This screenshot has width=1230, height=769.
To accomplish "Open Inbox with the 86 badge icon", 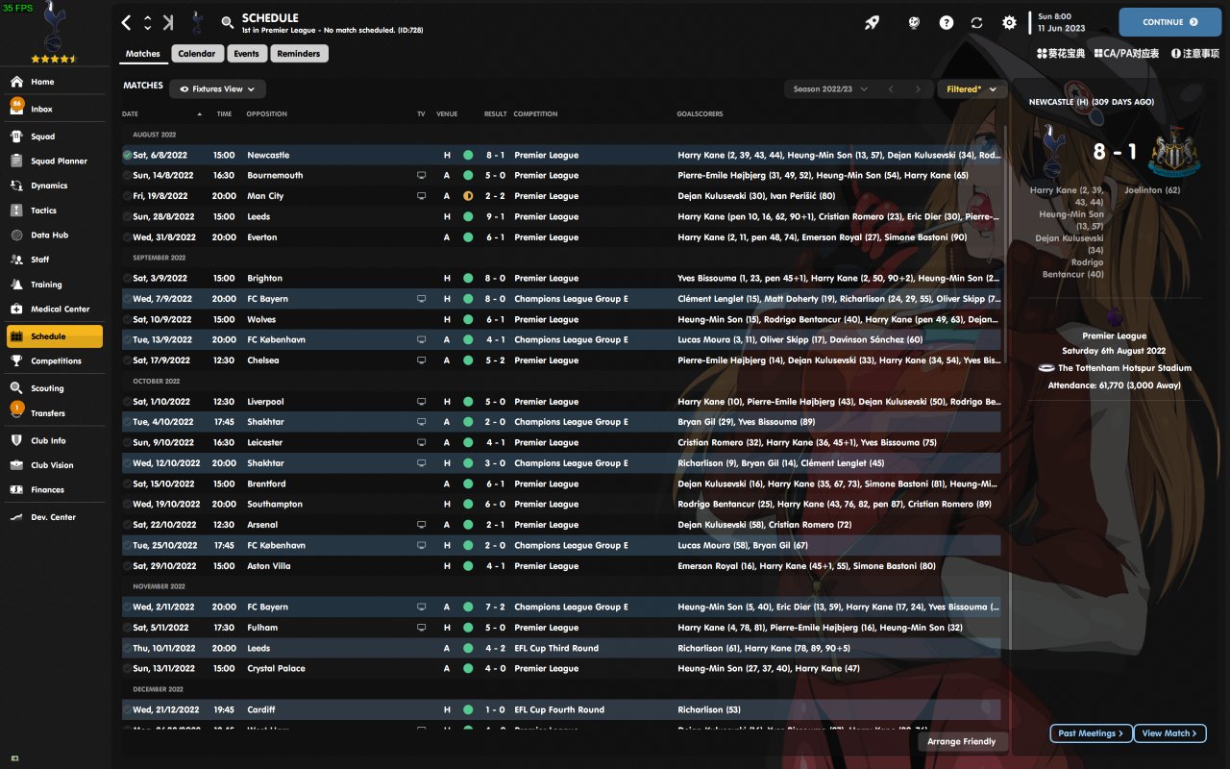I will click(16, 107).
